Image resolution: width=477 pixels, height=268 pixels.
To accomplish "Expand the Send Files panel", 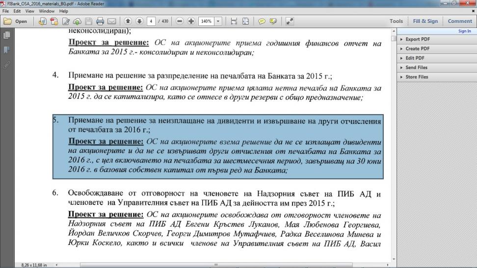I will pyautogui.click(x=437, y=68).
